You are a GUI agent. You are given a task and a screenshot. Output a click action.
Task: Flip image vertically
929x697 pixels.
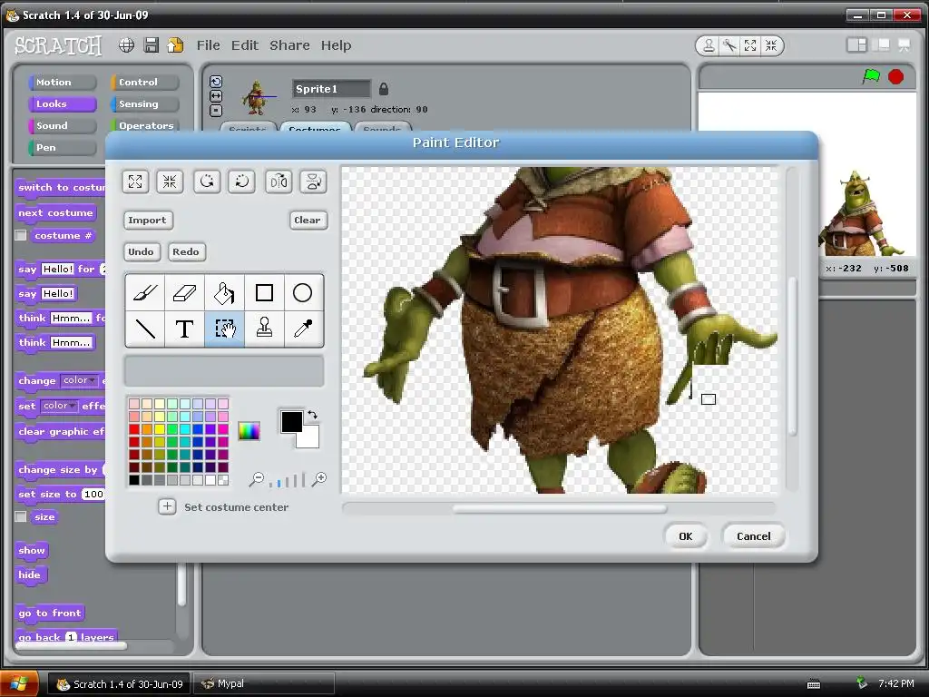coord(313,182)
